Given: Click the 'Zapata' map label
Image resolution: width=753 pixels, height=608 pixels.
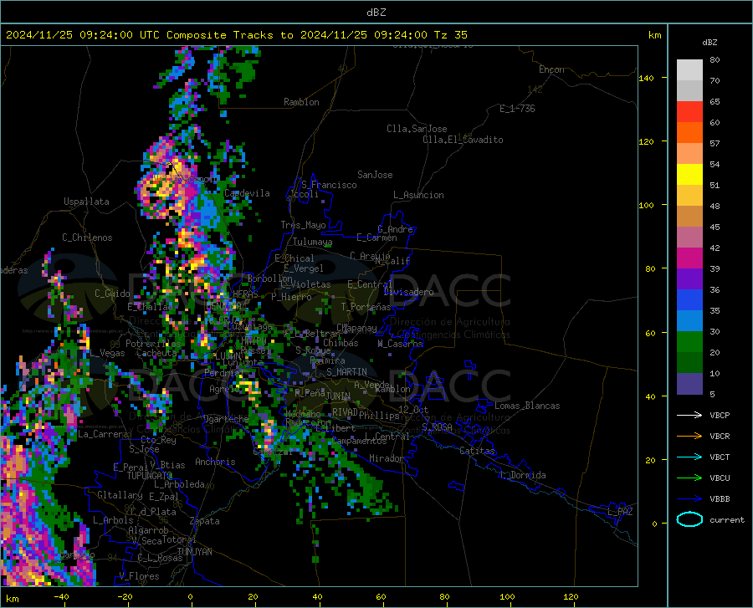Looking at the screenshot, I should click(x=205, y=521).
